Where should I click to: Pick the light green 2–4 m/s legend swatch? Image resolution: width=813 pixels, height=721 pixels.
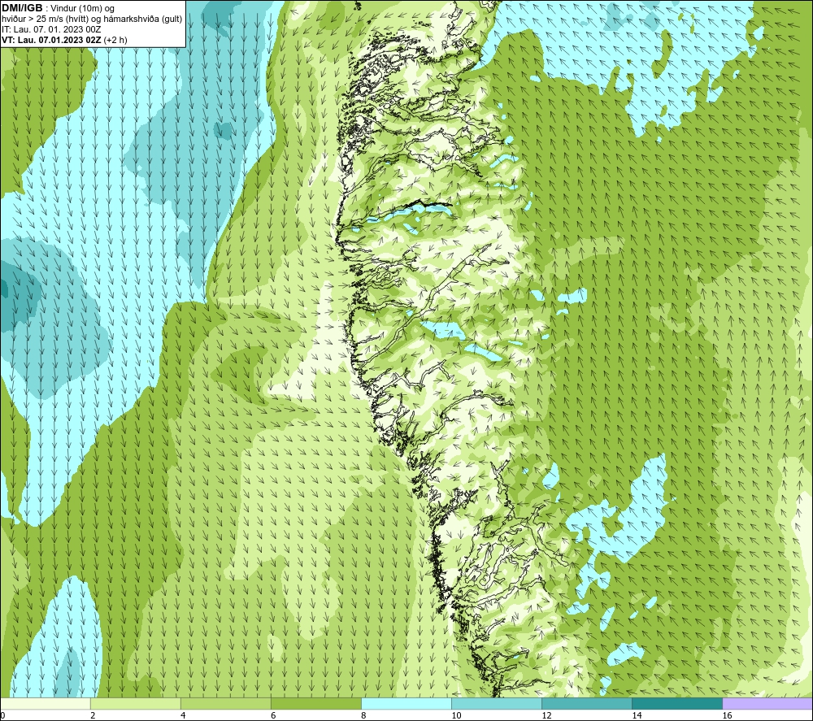(135, 703)
